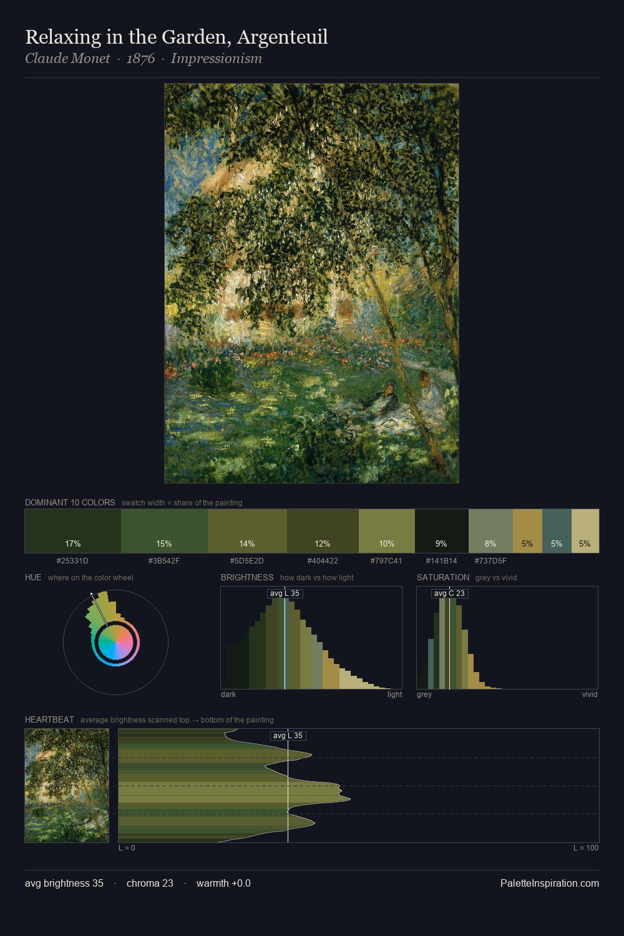
Task: Click hex code #797C41
Action: click(x=386, y=561)
